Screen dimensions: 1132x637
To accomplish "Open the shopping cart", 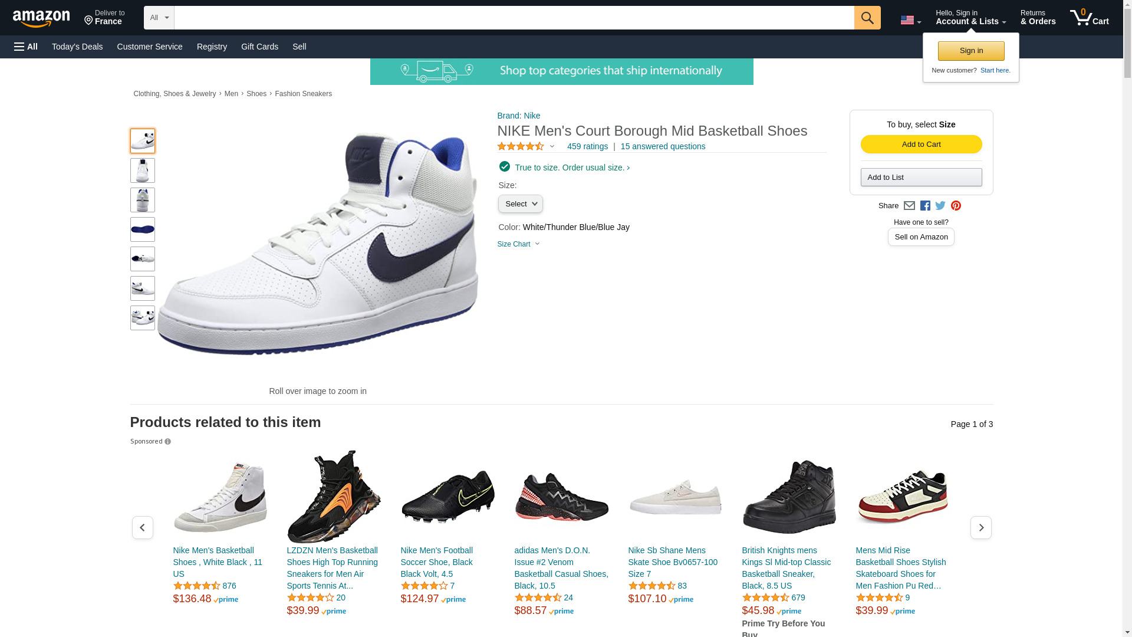I will click(1089, 18).
